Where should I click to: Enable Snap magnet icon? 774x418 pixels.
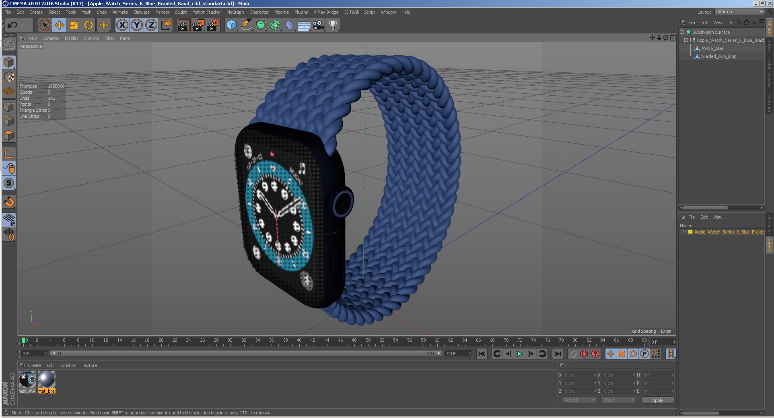coord(9,201)
